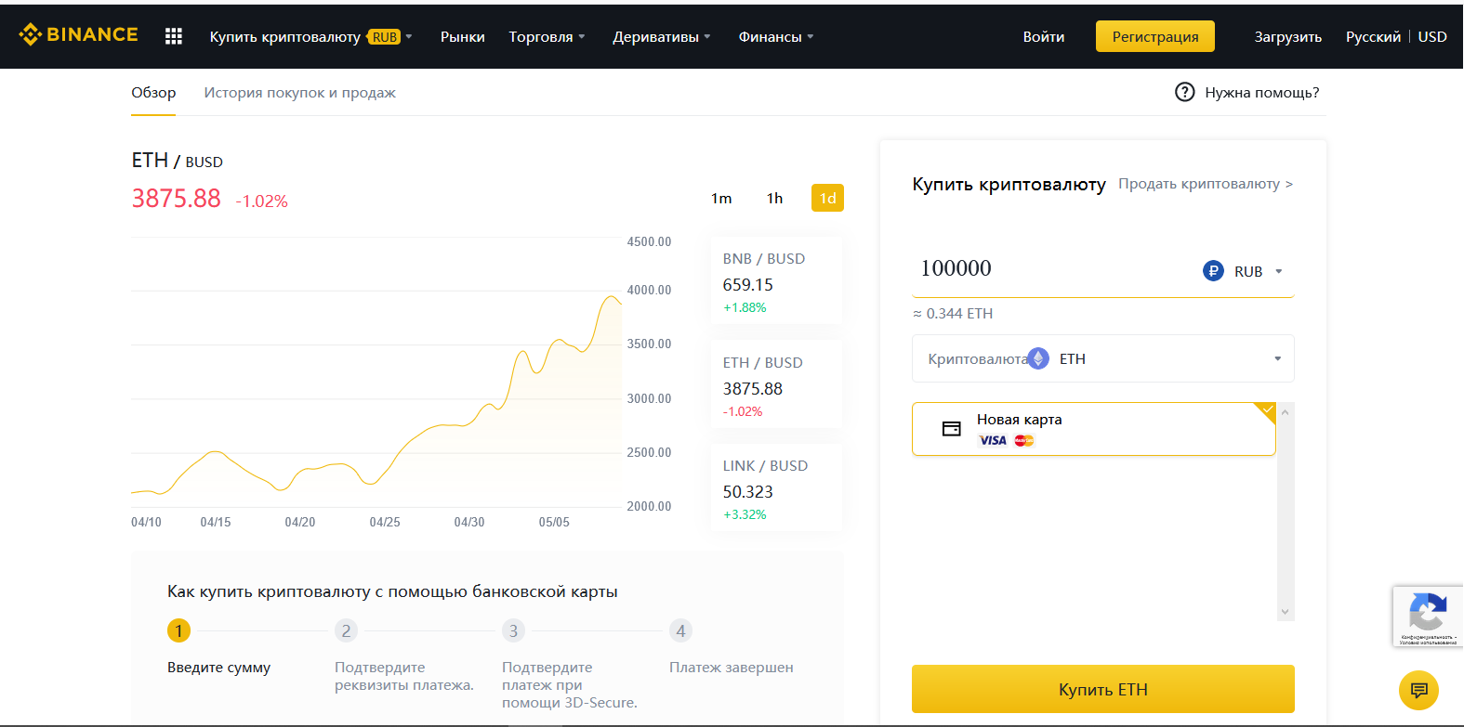Click the Mastercard logo
Image resolution: width=1464 pixels, height=727 pixels.
pyautogui.click(x=1024, y=440)
